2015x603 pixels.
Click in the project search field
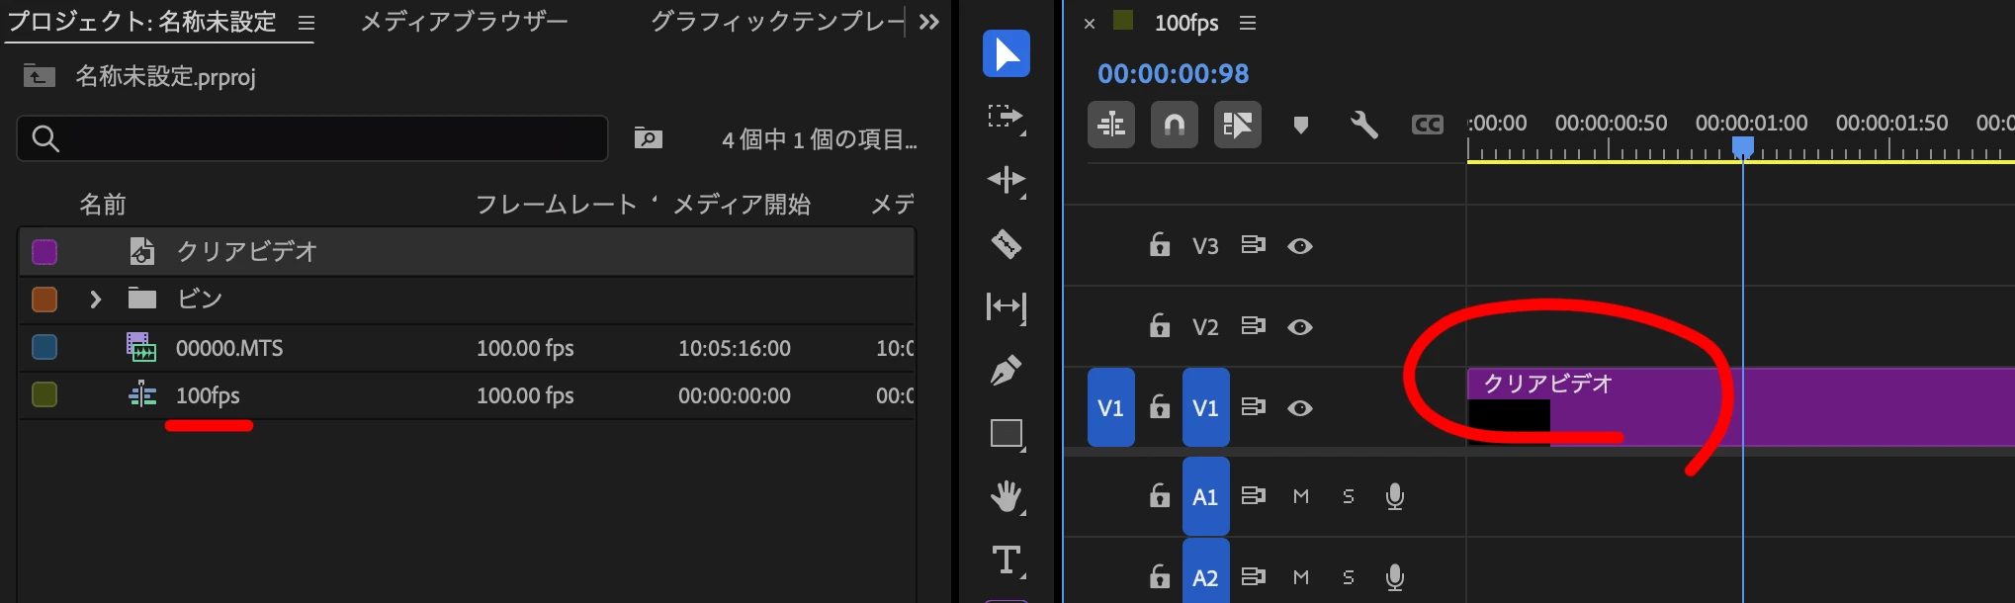click(312, 138)
